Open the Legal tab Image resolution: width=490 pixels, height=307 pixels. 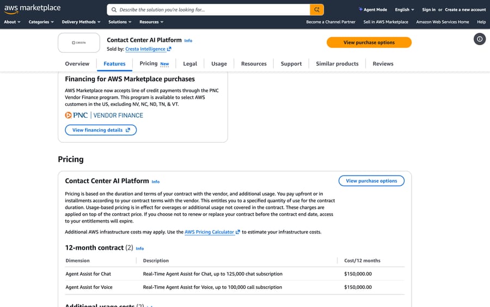(x=190, y=64)
